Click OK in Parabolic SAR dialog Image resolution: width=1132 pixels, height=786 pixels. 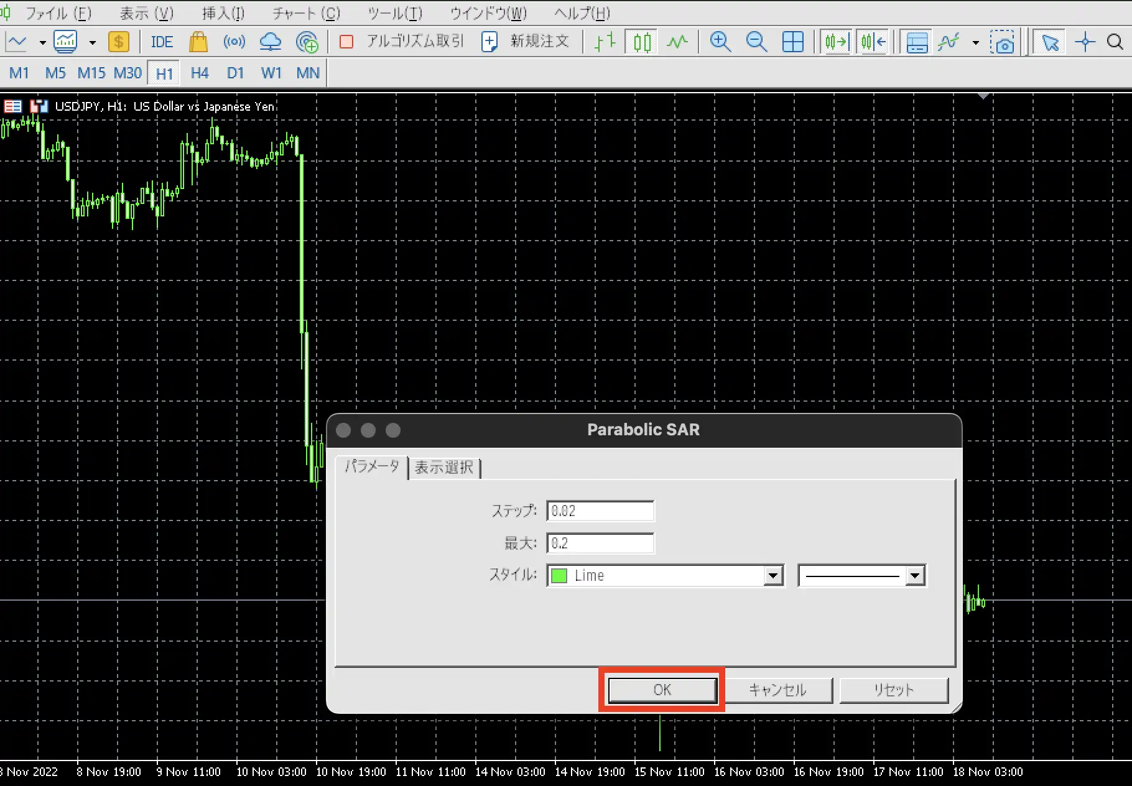coord(662,690)
